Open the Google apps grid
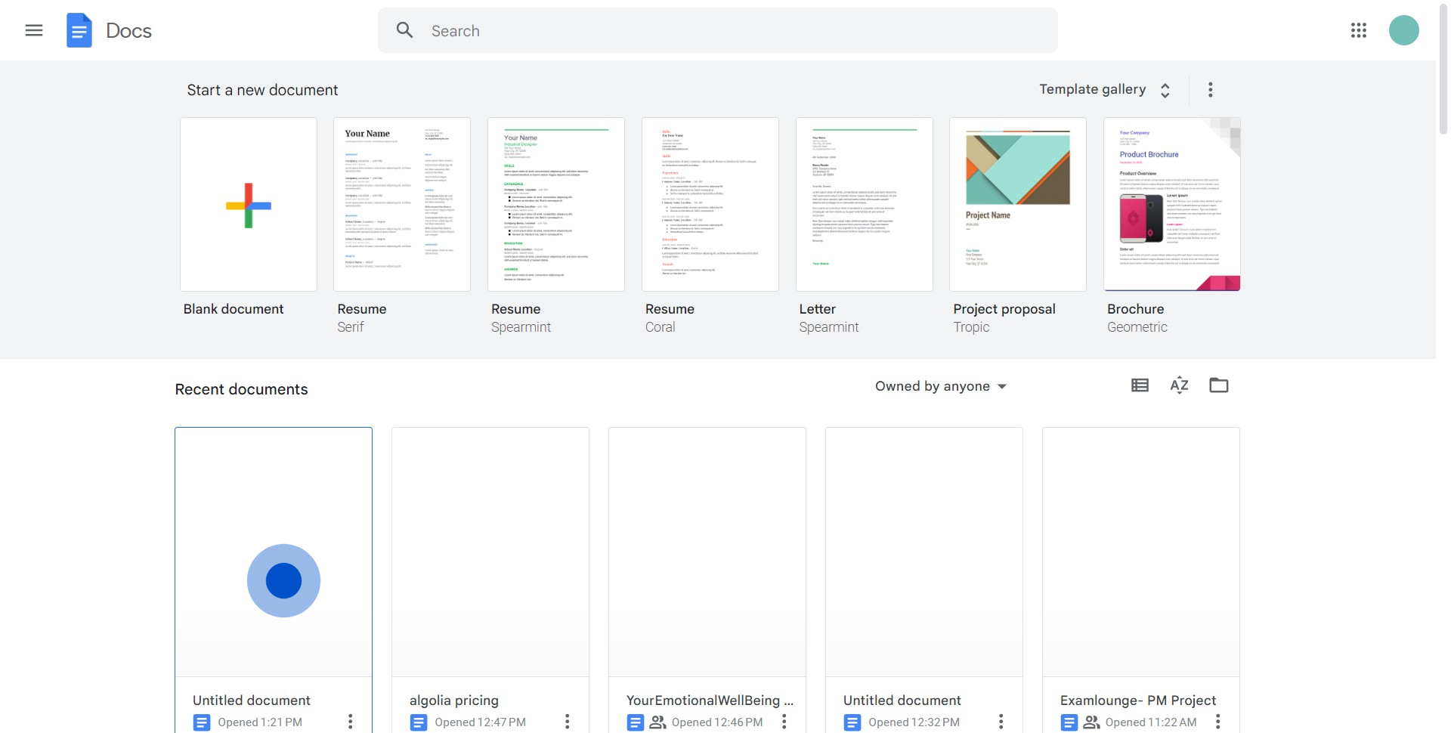The height and width of the screenshot is (733, 1451). click(x=1359, y=30)
